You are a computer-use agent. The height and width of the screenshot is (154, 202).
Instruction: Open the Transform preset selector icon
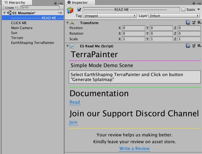[x=193, y=23]
